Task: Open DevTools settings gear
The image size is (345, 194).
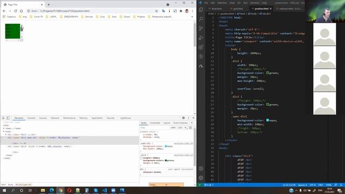Action: [183, 118]
